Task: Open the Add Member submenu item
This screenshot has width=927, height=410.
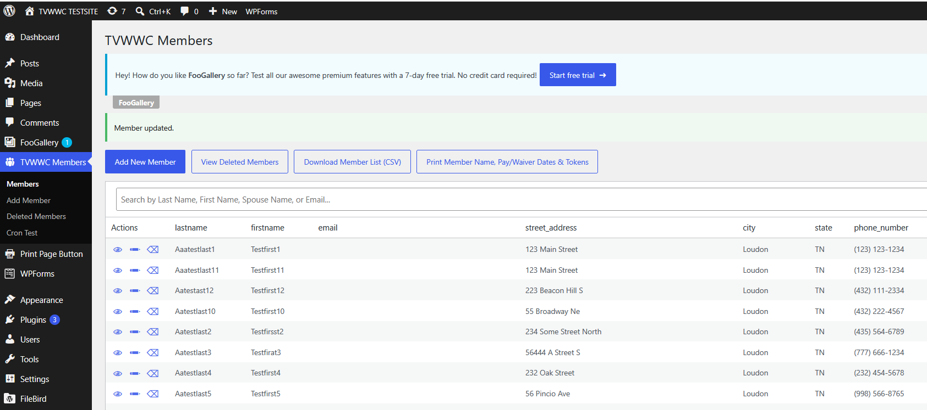Action: click(x=29, y=200)
